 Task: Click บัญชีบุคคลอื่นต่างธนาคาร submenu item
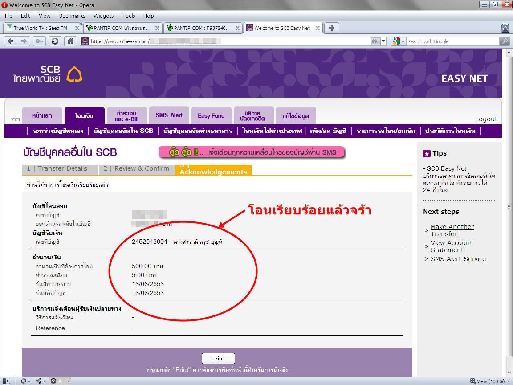pyautogui.click(x=198, y=131)
